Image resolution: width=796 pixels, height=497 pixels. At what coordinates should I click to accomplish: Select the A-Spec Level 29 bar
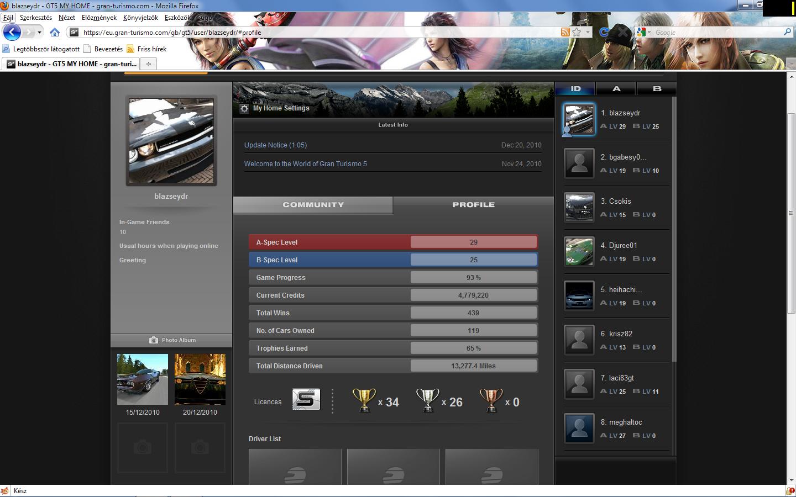click(x=393, y=242)
